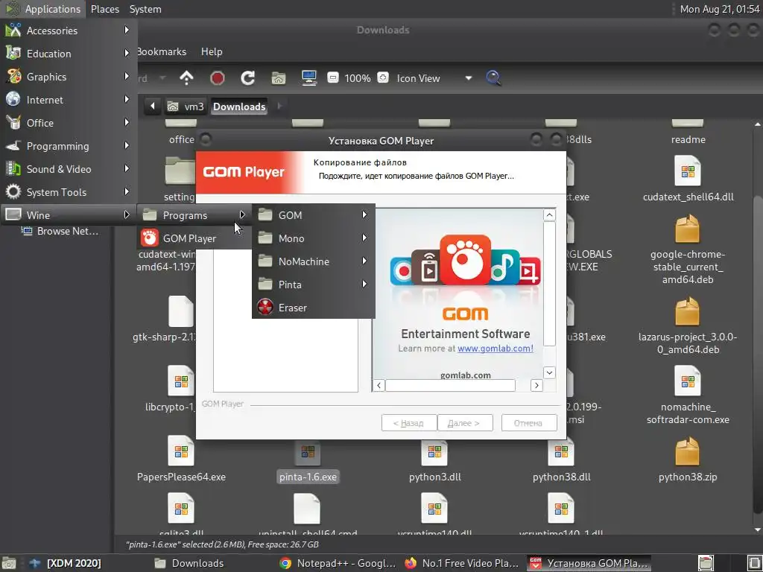Switch to Firefox No.1 Free Video window
Viewport: 763px width, 572px height.
point(462,563)
